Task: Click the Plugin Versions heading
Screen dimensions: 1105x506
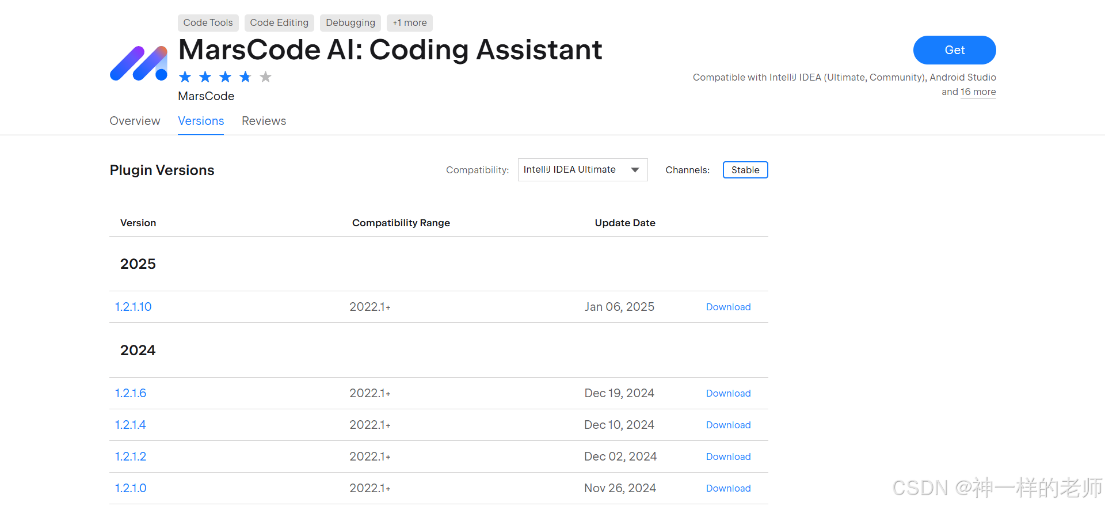Action: pyautogui.click(x=162, y=170)
